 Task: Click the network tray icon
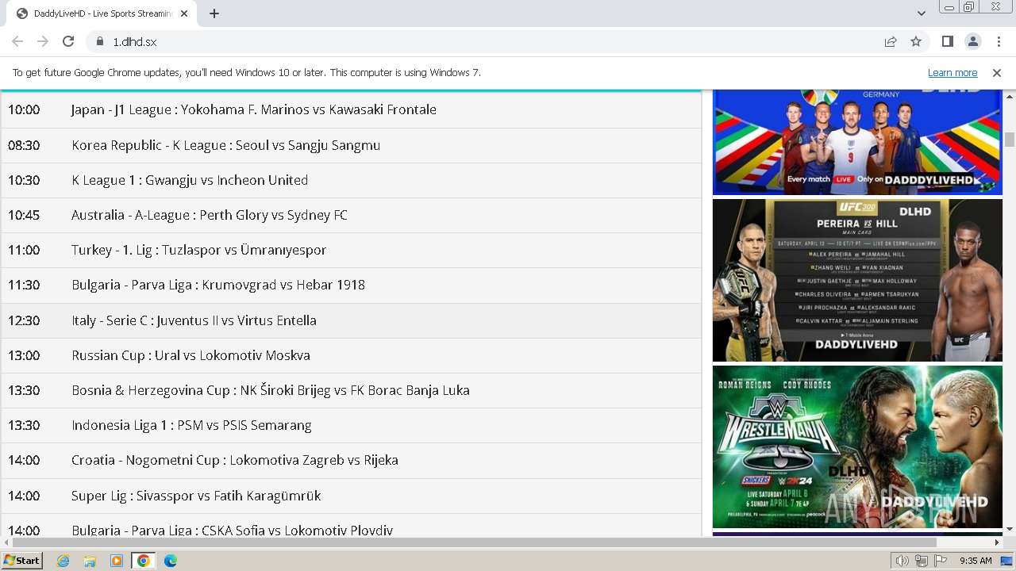click(921, 561)
